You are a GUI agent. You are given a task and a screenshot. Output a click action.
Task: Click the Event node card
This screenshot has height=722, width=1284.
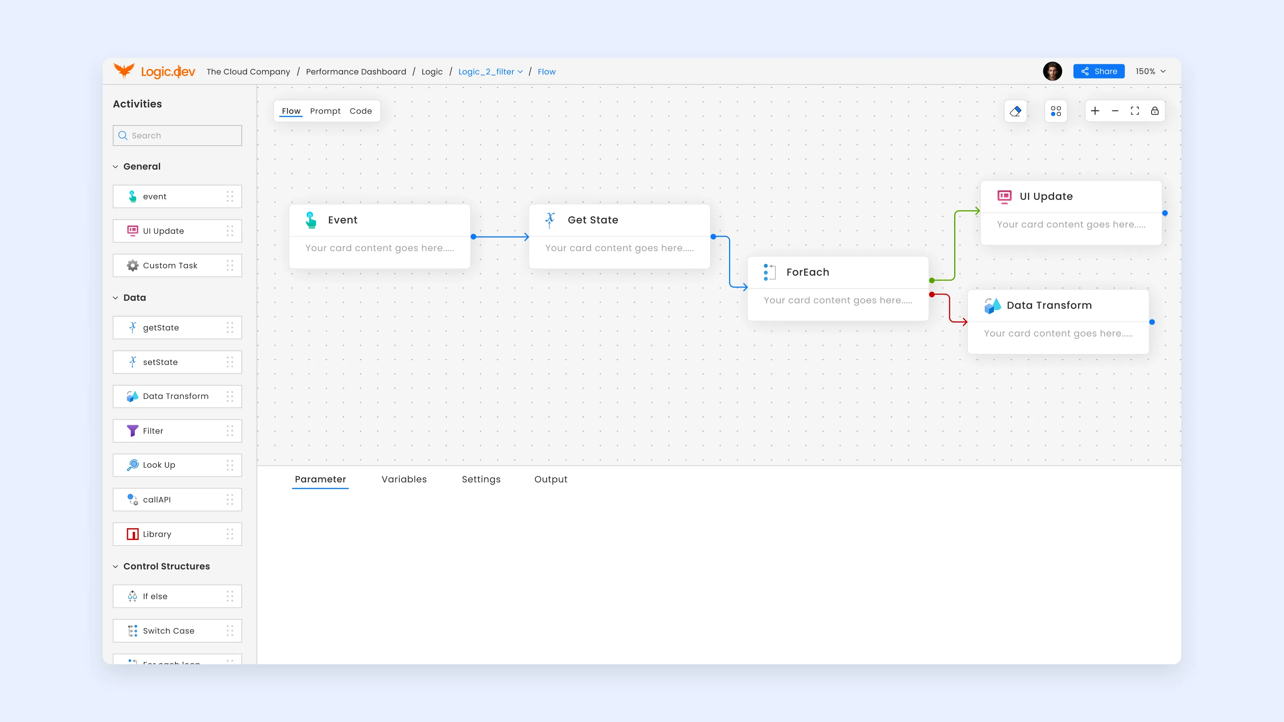point(379,236)
